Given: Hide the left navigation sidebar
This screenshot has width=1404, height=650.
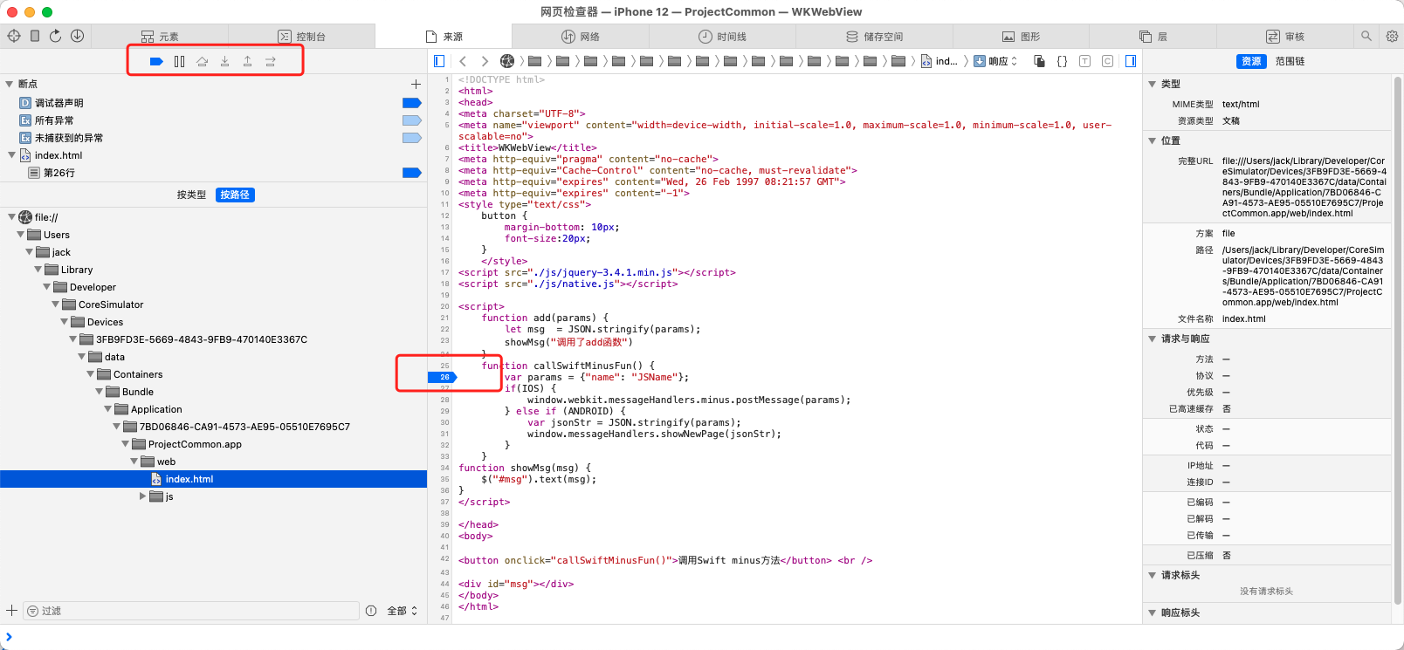Looking at the screenshot, I should (439, 61).
